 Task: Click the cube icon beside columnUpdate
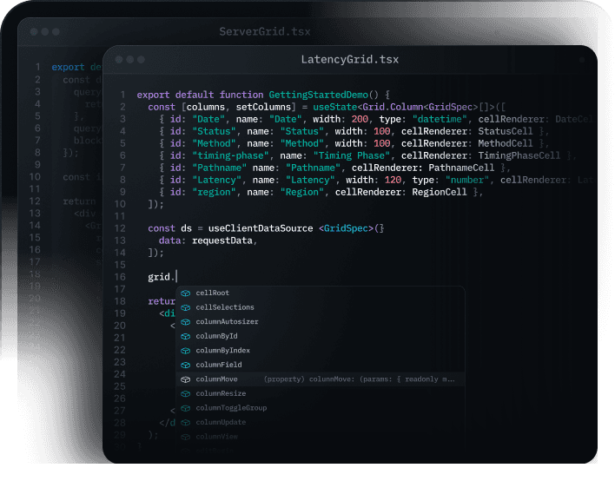coord(186,423)
